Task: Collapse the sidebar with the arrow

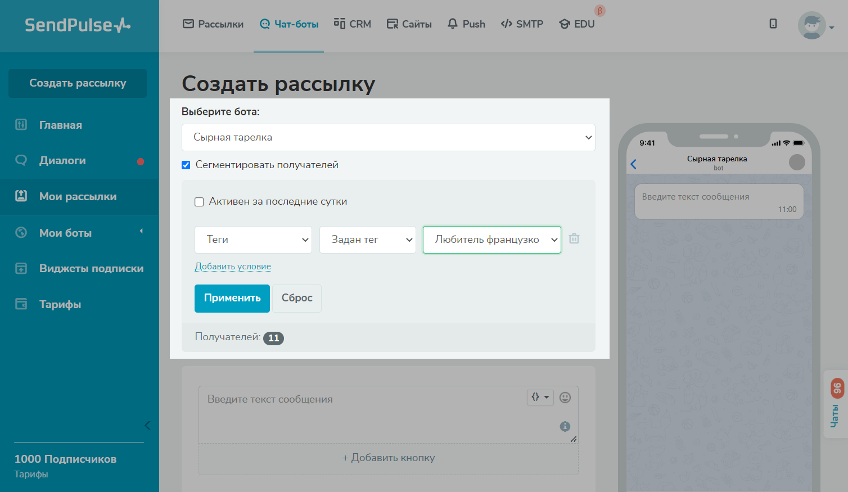Action: (x=147, y=425)
